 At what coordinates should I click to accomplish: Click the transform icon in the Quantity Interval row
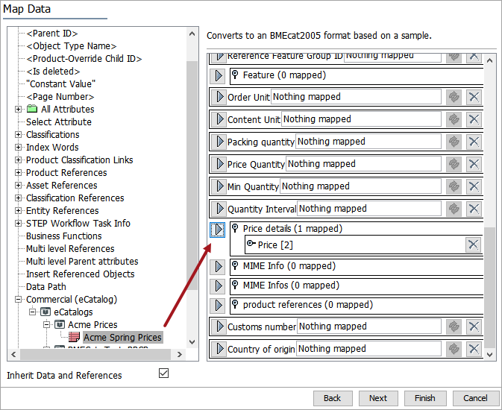click(454, 209)
